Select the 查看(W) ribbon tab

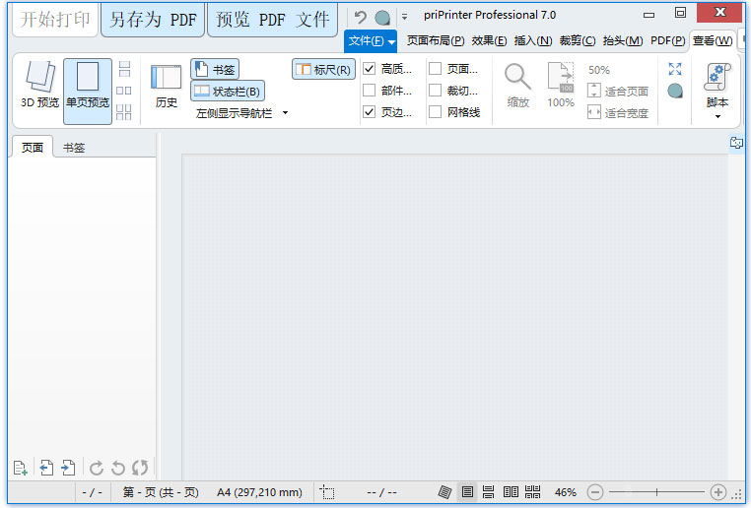point(713,41)
